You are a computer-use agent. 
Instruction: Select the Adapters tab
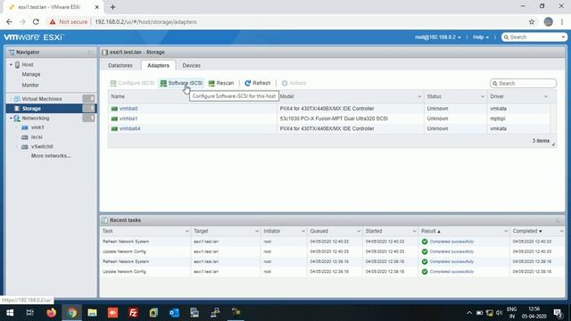tap(158, 65)
